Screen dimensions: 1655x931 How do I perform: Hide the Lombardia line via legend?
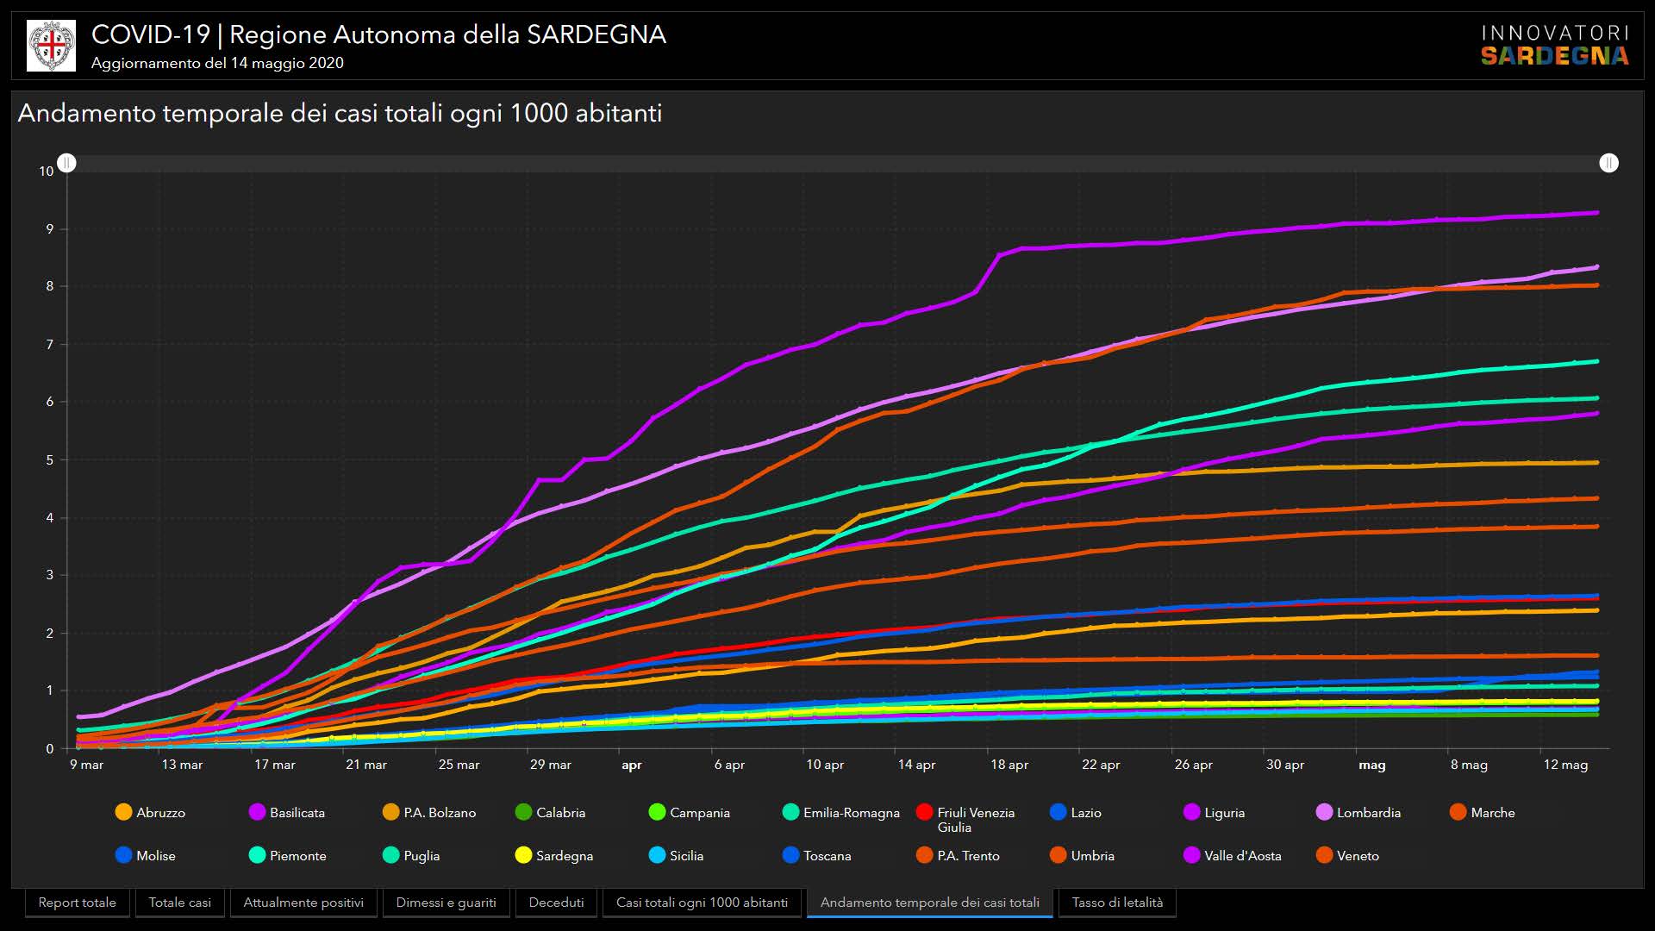[1324, 812]
